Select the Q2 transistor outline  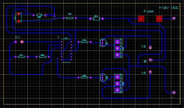[x=103, y=78]
